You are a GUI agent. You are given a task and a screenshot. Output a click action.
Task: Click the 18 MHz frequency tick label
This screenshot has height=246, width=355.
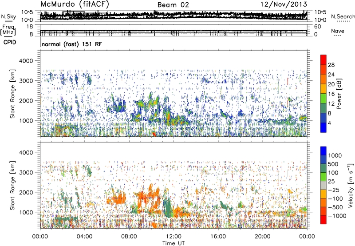[30, 27]
